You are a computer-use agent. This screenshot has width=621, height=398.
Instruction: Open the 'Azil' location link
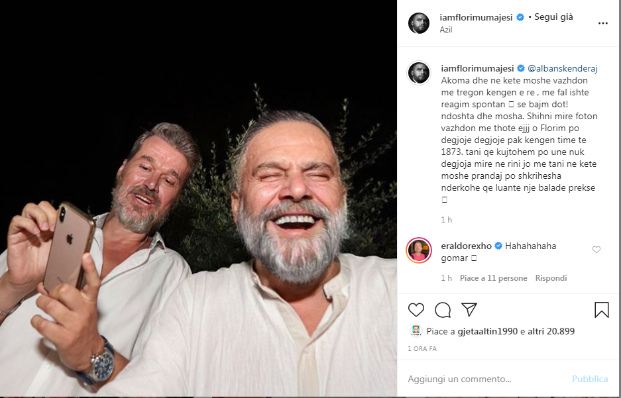pyautogui.click(x=446, y=30)
